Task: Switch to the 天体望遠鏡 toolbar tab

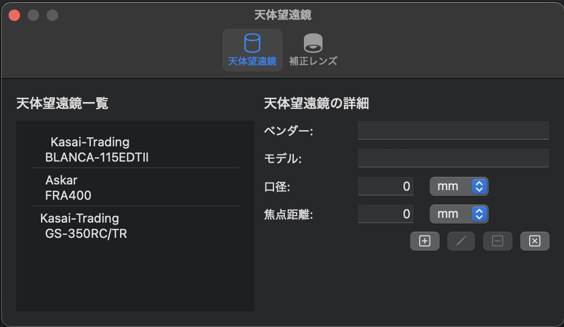Action: coord(252,50)
